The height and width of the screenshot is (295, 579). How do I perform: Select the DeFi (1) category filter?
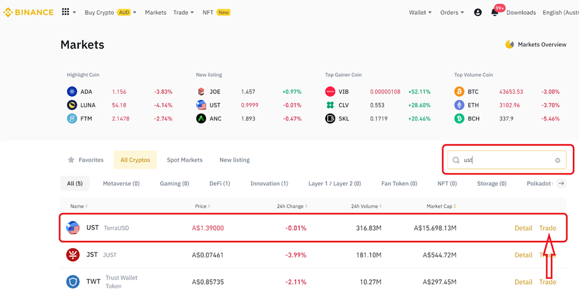tap(220, 183)
